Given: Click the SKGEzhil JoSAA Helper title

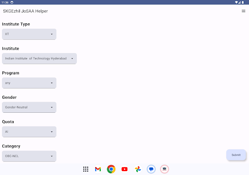Looking at the screenshot, I should pyautogui.click(x=25, y=11).
